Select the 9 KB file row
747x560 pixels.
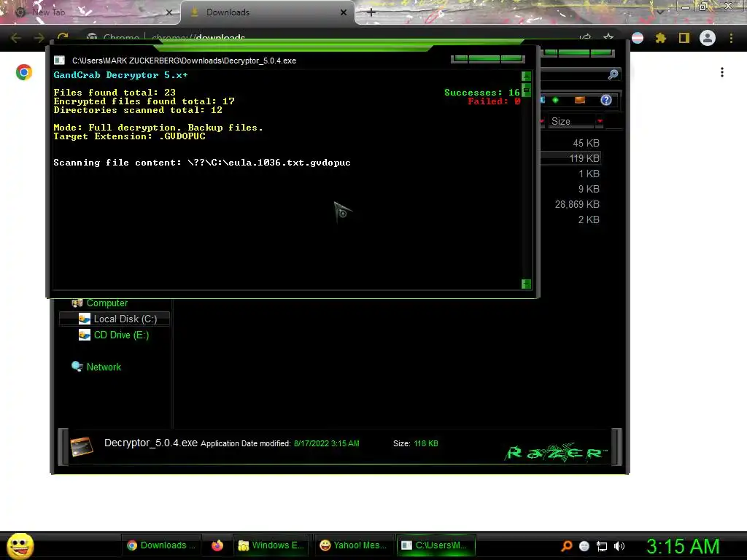point(589,189)
